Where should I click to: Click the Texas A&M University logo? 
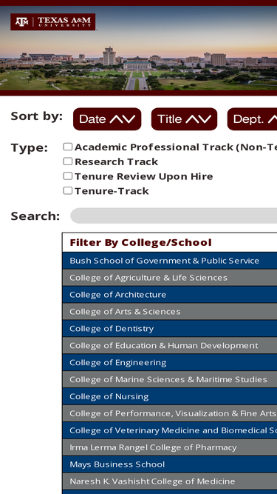52,21
